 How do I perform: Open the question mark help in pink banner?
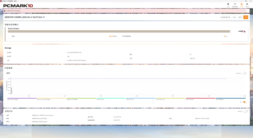[248, 11]
